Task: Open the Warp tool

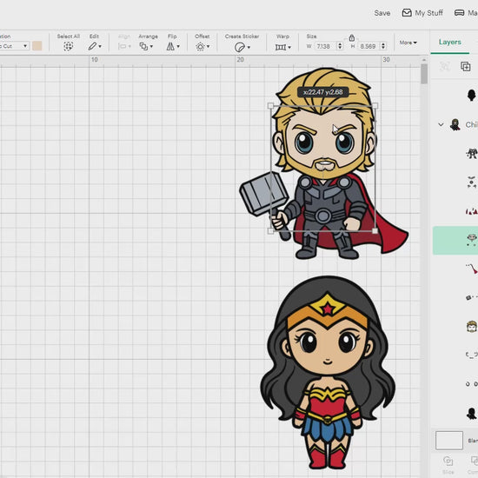Action: (x=280, y=47)
